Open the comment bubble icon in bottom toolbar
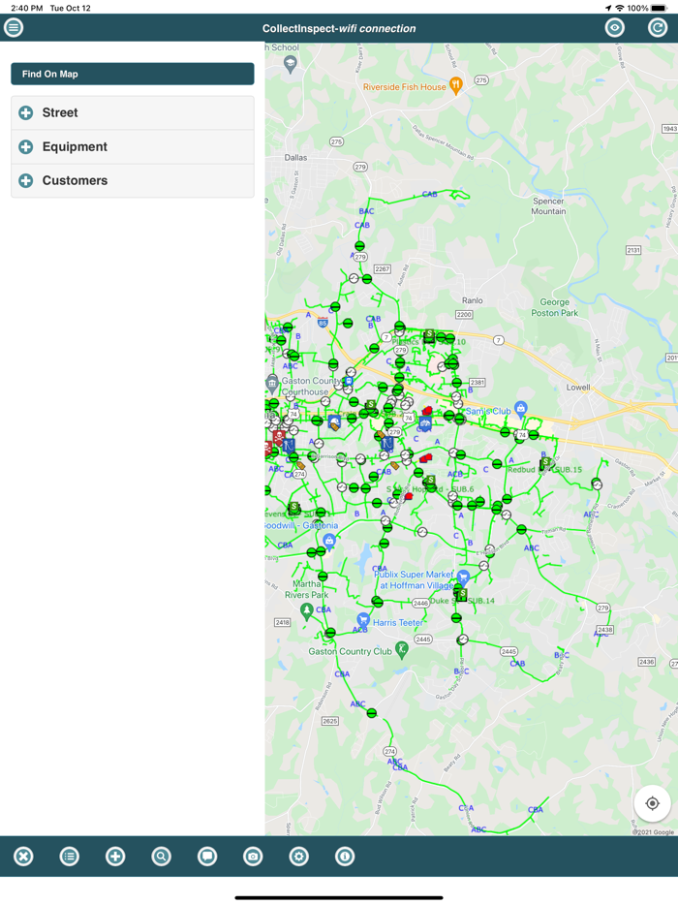The height and width of the screenshot is (905, 678). click(207, 856)
